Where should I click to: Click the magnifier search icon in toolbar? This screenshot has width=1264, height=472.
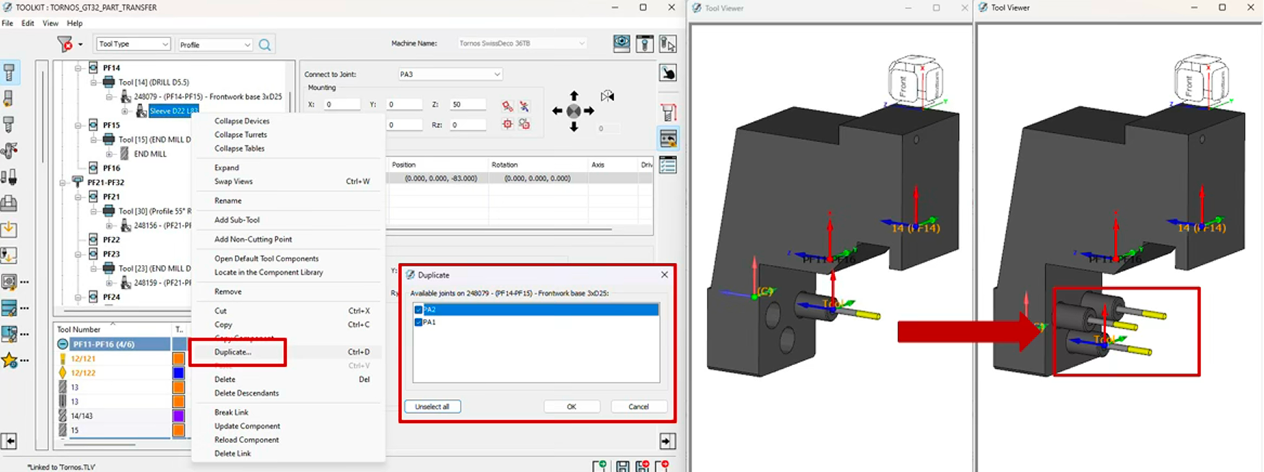[265, 45]
